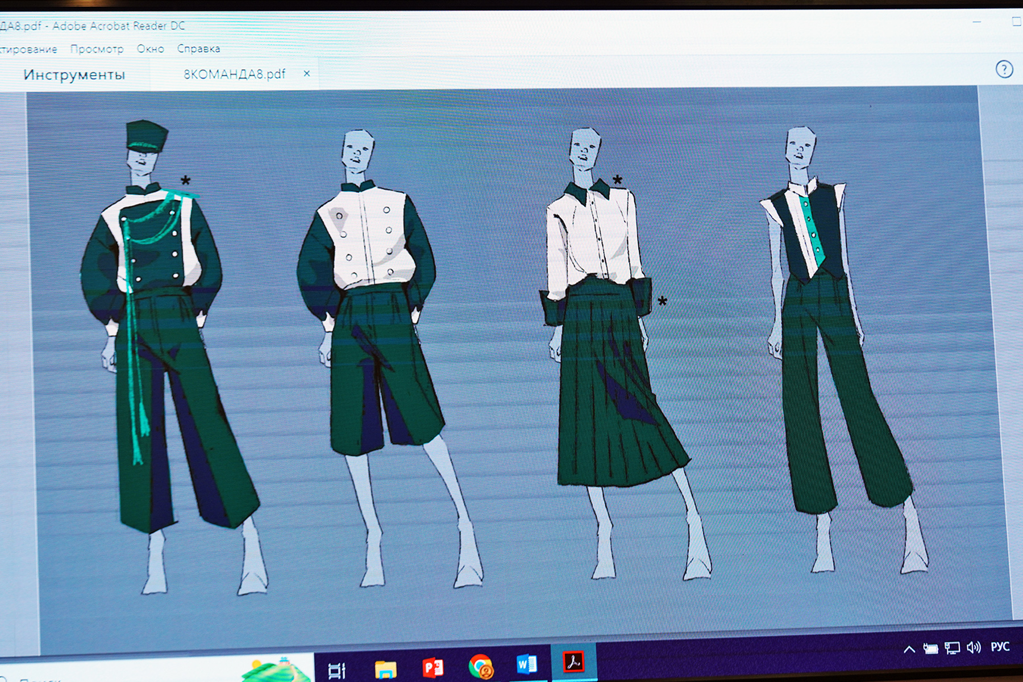Click the battery power tray icon

tap(930, 648)
